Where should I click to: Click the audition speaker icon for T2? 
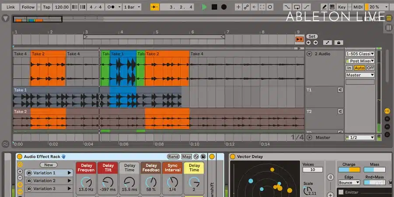pos(340,112)
